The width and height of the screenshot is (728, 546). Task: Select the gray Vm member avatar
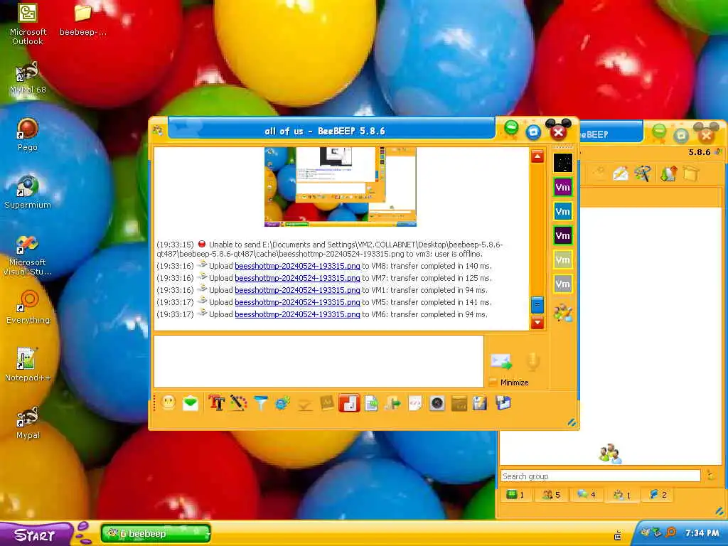[563, 284]
